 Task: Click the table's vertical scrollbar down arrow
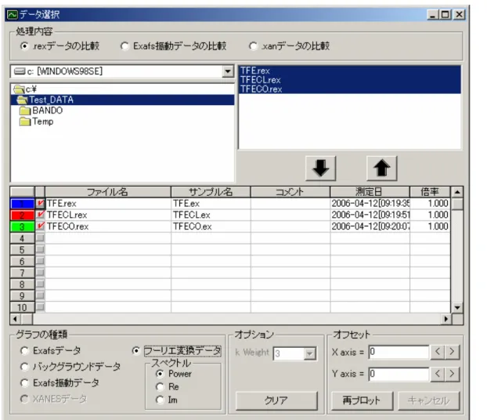[x=457, y=308]
